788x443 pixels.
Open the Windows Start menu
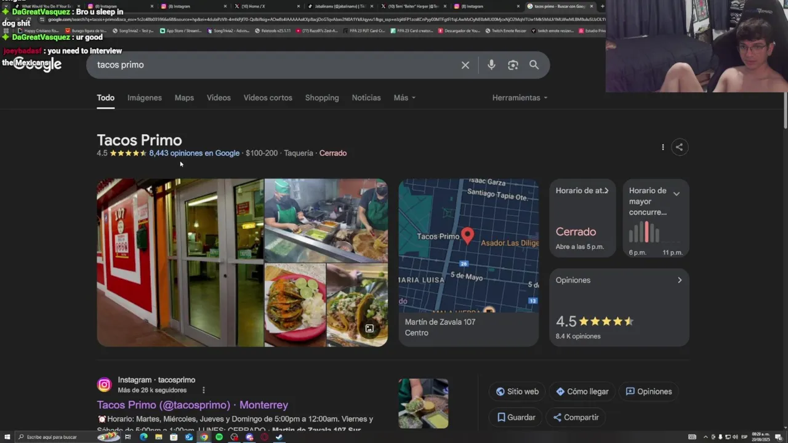coord(6,437)
